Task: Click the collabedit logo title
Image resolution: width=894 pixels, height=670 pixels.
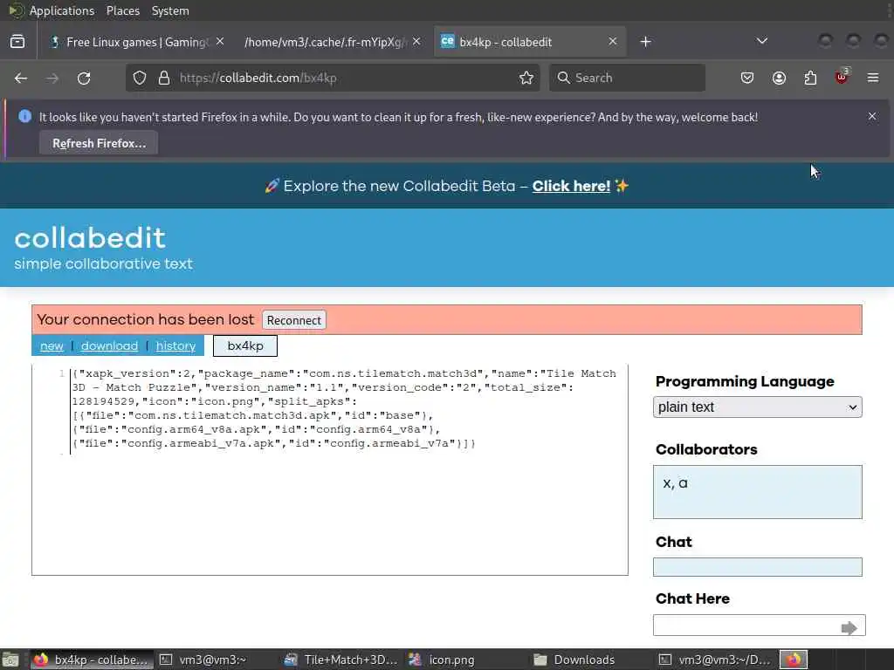Action: click(90, 238)
